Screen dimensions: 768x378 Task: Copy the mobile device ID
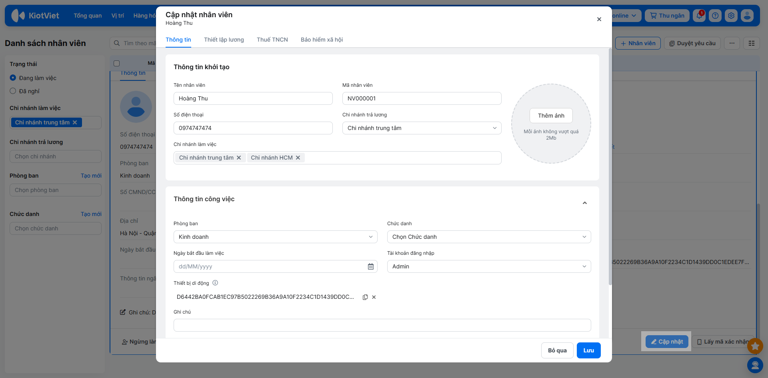365,297
